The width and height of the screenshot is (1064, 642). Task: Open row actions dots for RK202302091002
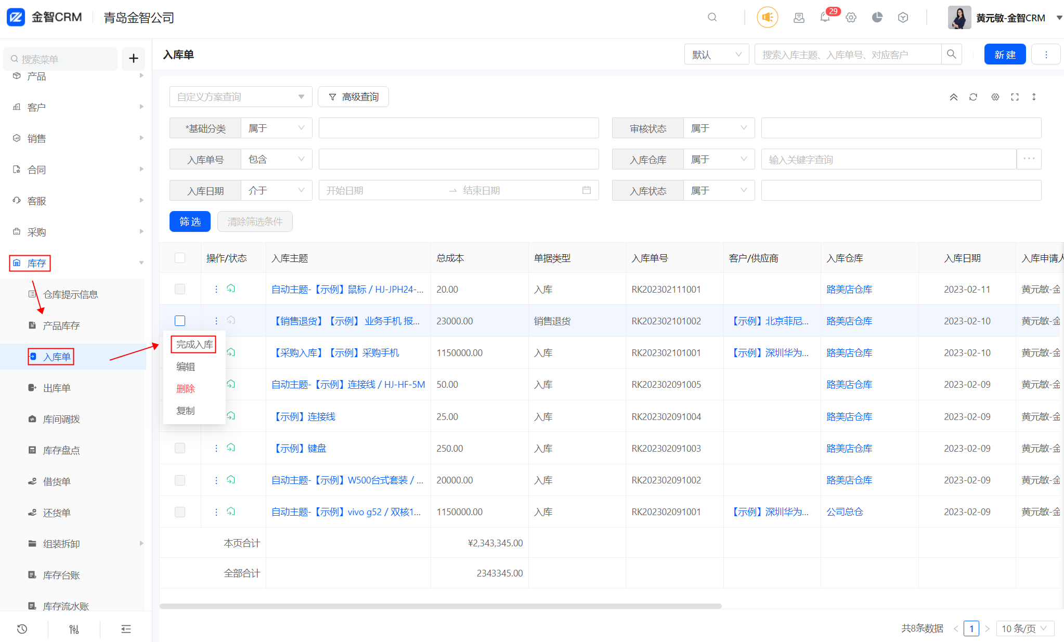pyautogui.click(x=216, y=480)
